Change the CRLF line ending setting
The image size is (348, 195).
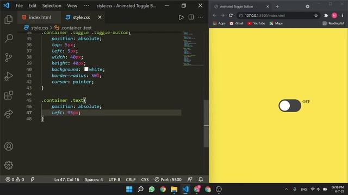tap(130, 179)
